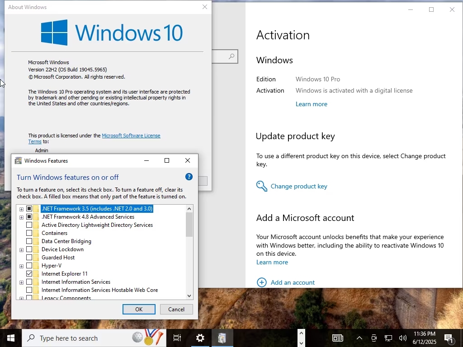
Task: Open Task View on the taskbar
Action: click(177, 338)
